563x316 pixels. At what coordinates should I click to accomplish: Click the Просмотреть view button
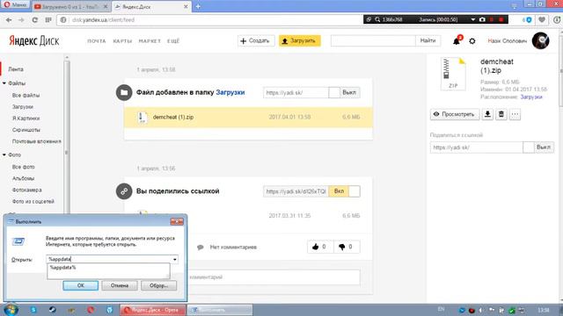pos(455,114)
